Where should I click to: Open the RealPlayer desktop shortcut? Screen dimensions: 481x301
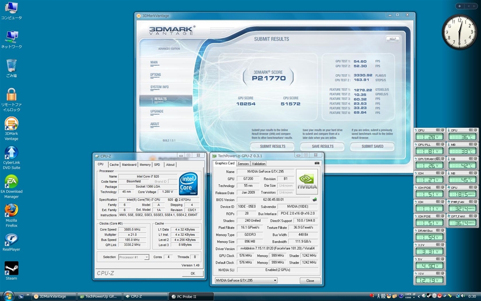pos(11,239)
